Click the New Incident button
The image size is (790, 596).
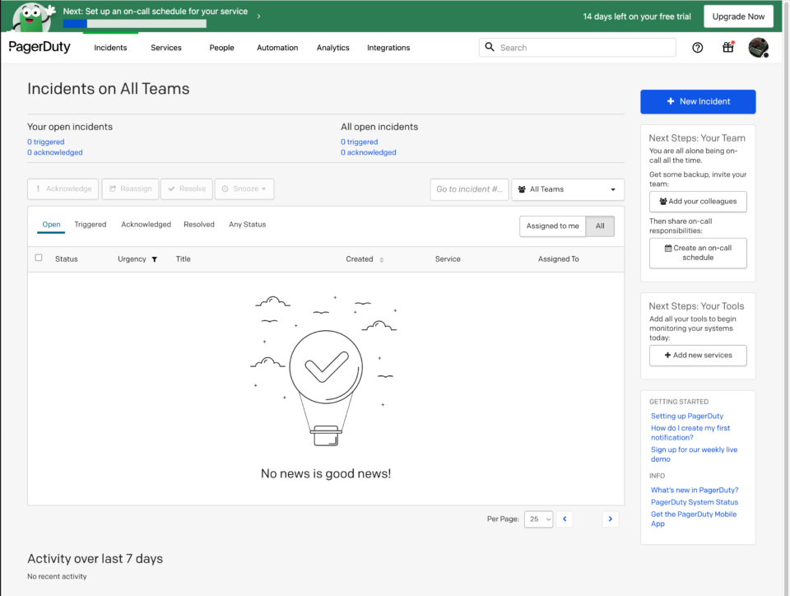click(698, 101)
